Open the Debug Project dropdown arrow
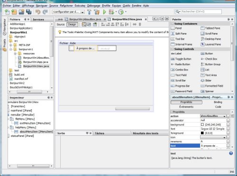 click(116, 12)
